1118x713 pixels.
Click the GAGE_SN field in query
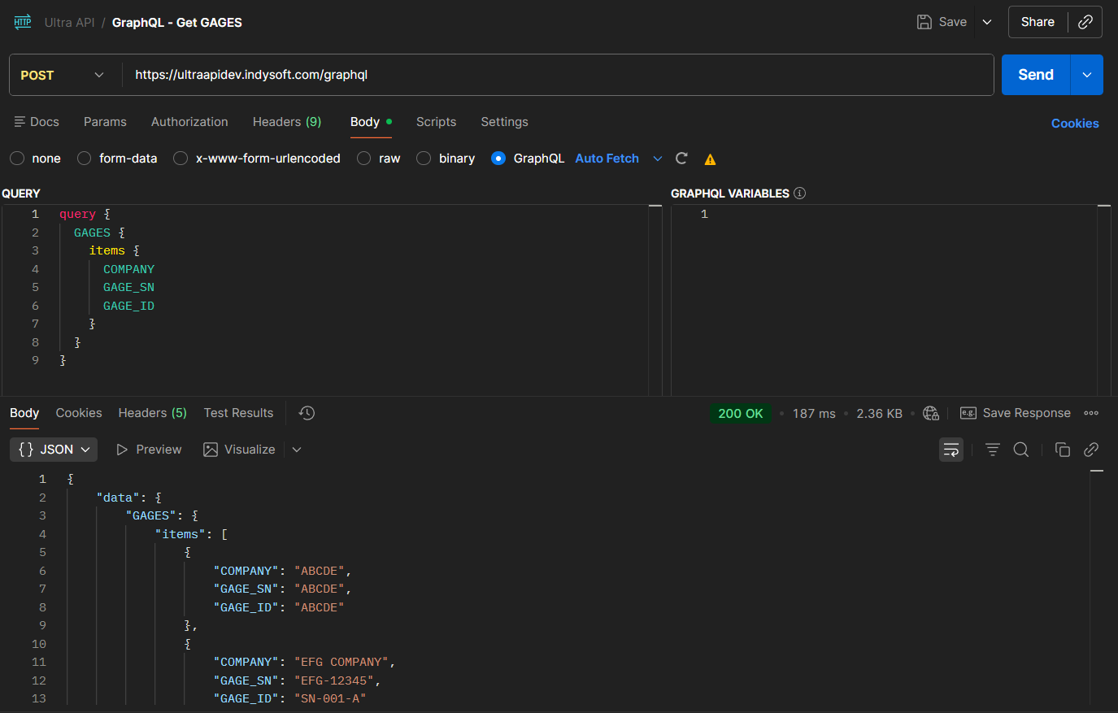(x=128, y=287)
